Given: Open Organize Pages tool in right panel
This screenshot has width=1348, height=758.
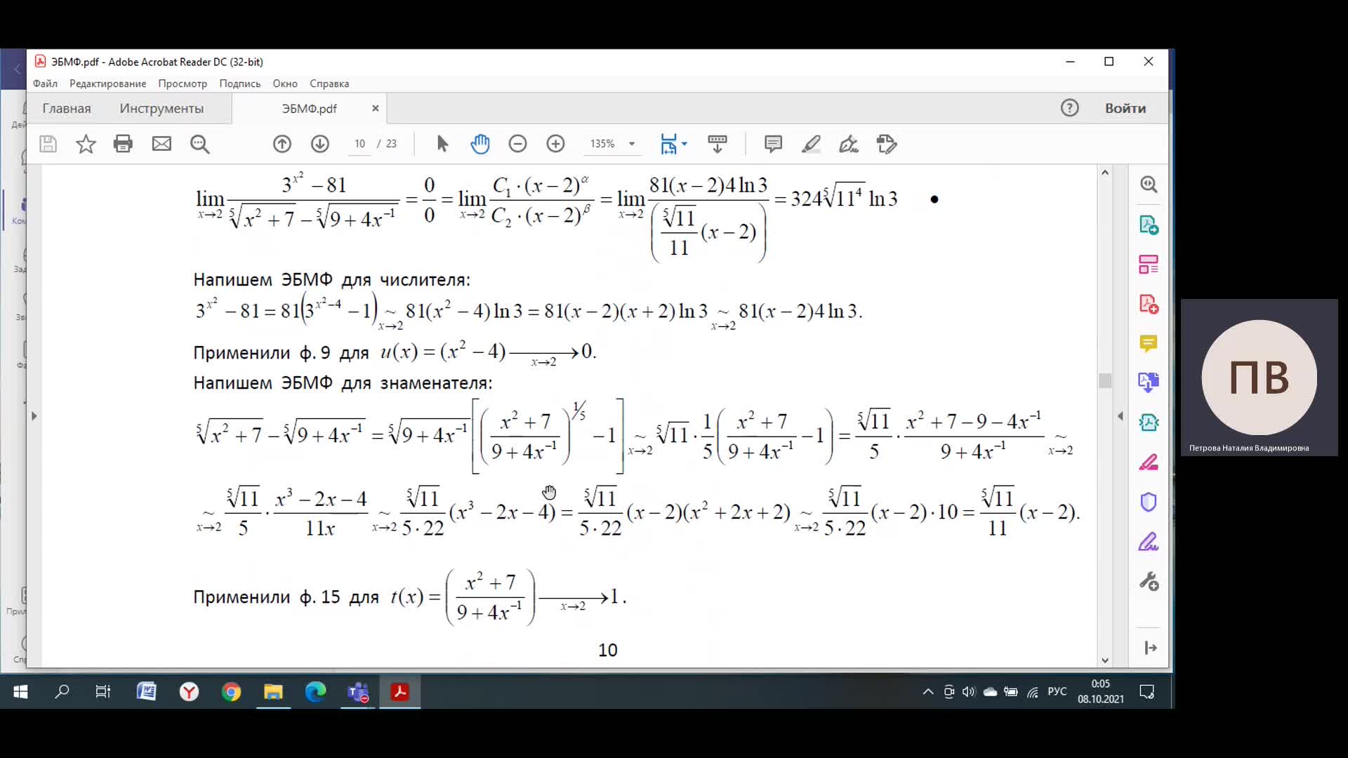Looking at the screenshot, I should (1149, 265).
